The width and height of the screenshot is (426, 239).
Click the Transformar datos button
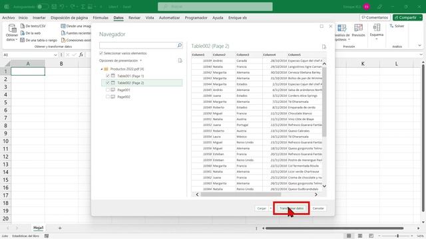point(292,208)
